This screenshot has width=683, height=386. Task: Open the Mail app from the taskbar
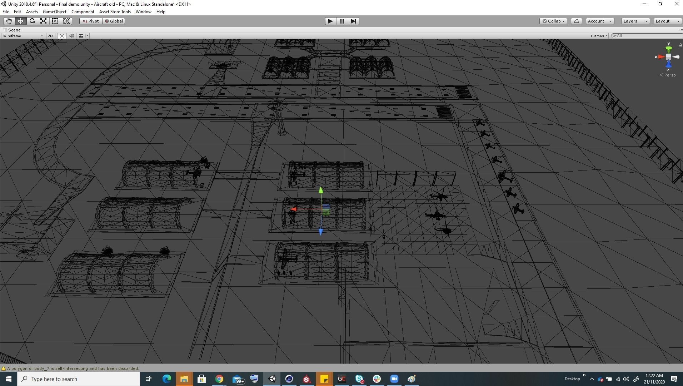tap(237, 379)
